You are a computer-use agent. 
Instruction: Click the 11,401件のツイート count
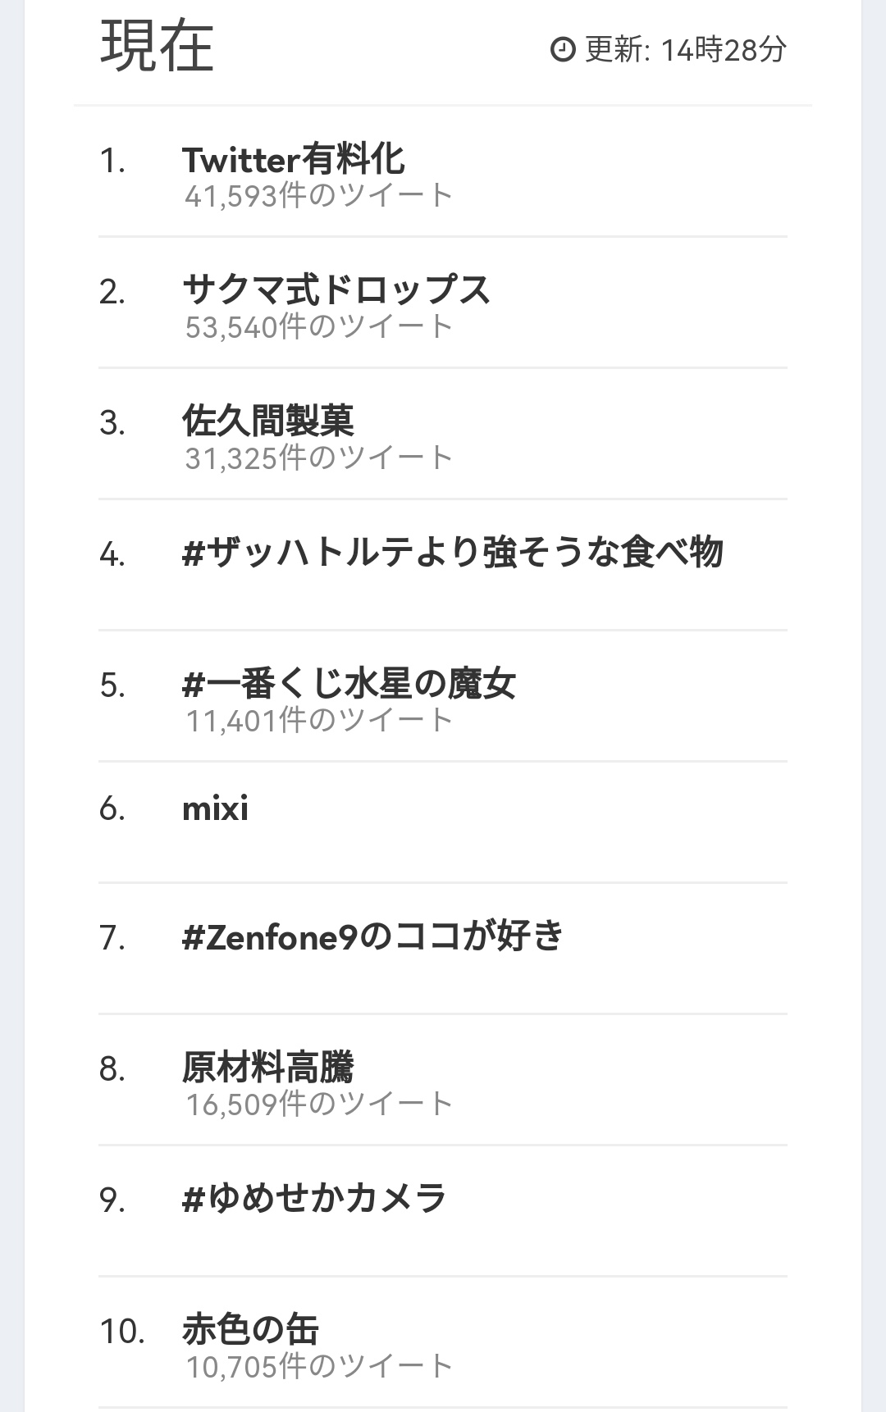point(319,721)
